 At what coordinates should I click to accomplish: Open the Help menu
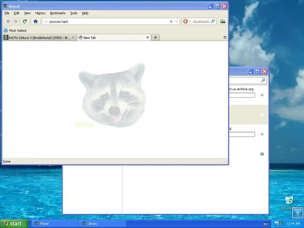tap(85, 13)
